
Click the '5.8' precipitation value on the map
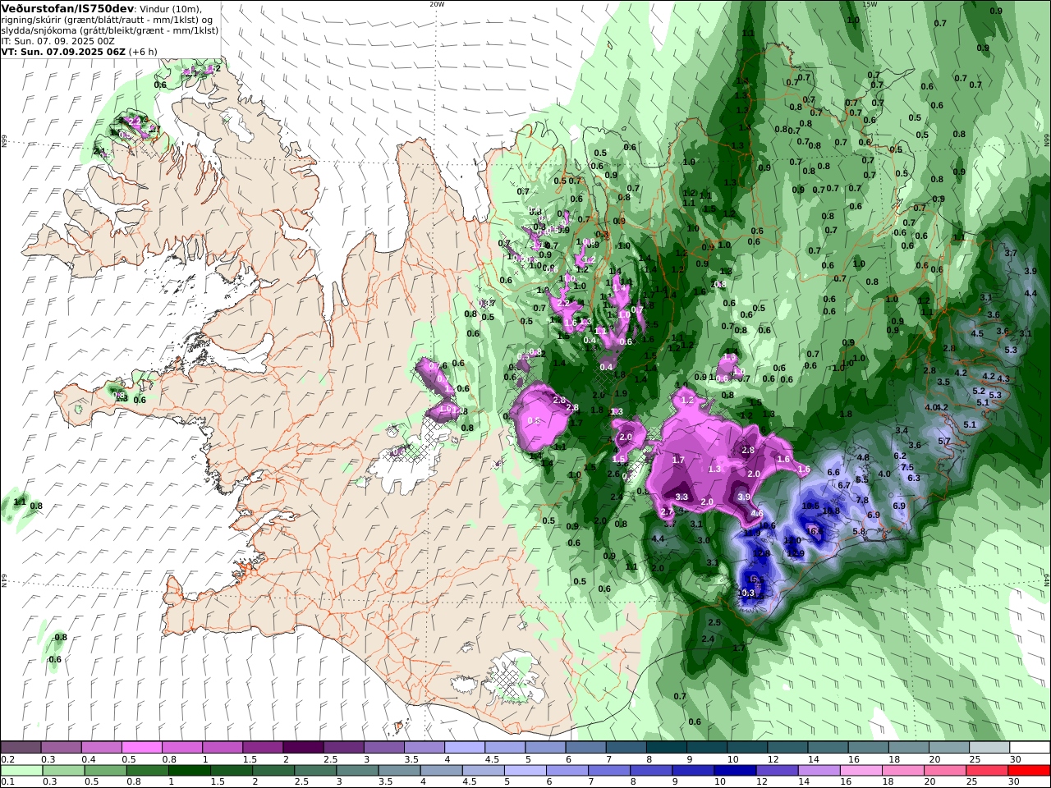(x=860, y=532)
